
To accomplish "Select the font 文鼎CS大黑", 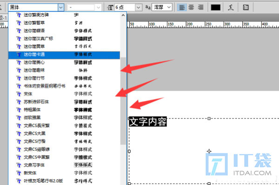I will (64, 133).
